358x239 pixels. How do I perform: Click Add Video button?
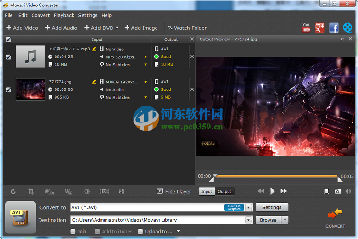[x=22, y=28]
